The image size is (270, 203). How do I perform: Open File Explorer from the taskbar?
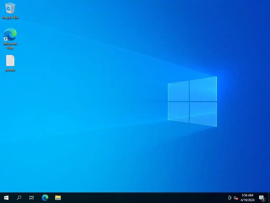pyautogui.click(x=58, y=198)
